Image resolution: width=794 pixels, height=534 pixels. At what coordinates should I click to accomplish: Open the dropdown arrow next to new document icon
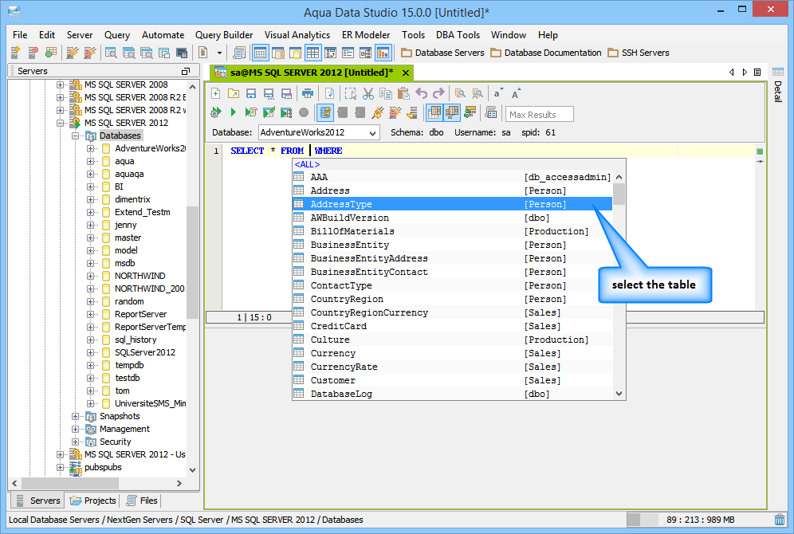point(219,53)
